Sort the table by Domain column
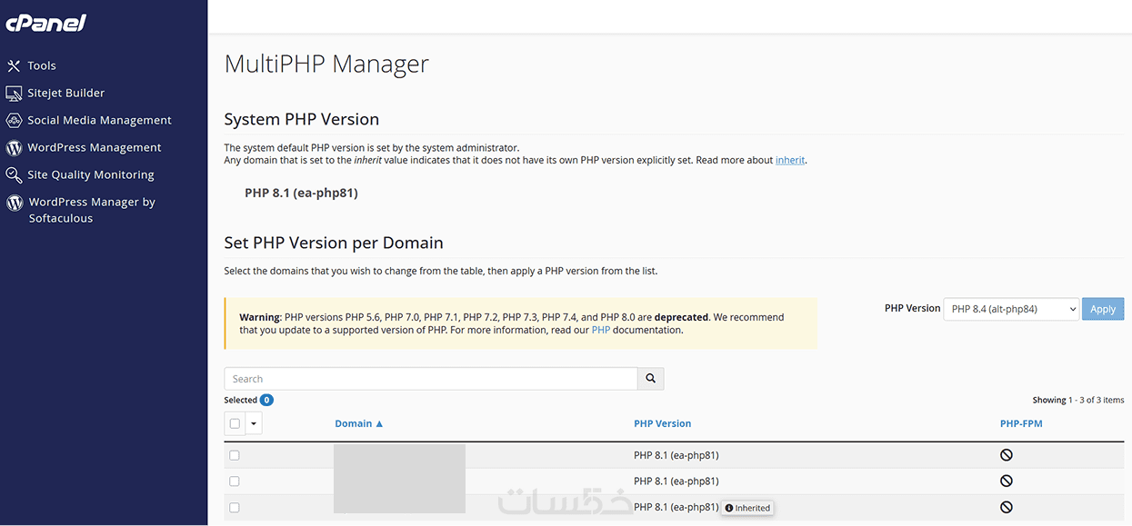 [358, 423]
